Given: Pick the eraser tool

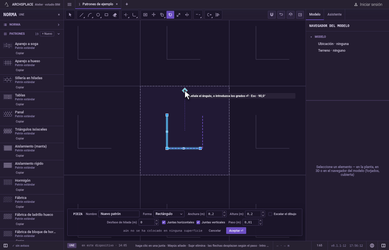Looking at the screenshot, I should point(115,15).
